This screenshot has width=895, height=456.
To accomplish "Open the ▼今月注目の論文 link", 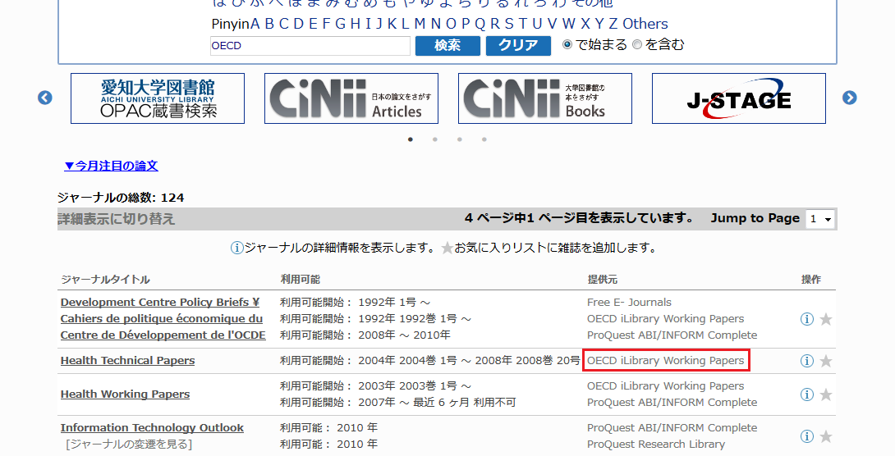I will click(x=112, y=166).
